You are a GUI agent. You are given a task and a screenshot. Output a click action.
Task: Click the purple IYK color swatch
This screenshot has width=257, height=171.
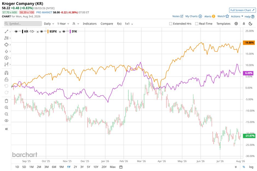click(70, 31)
